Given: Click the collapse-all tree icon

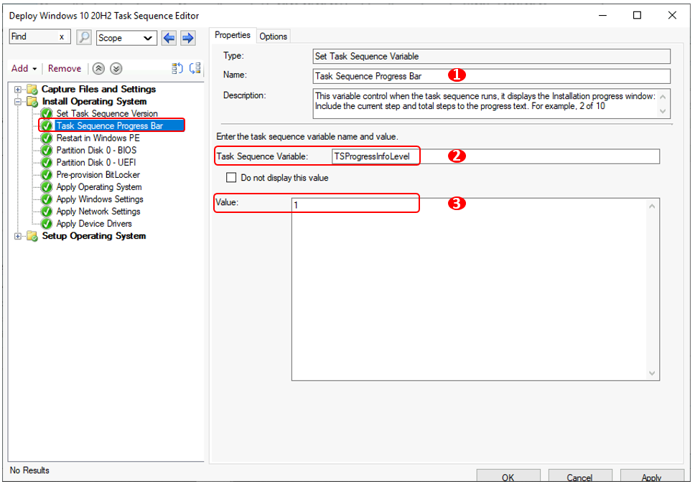Looking at the screenshot, I should (x=195, y=68).
